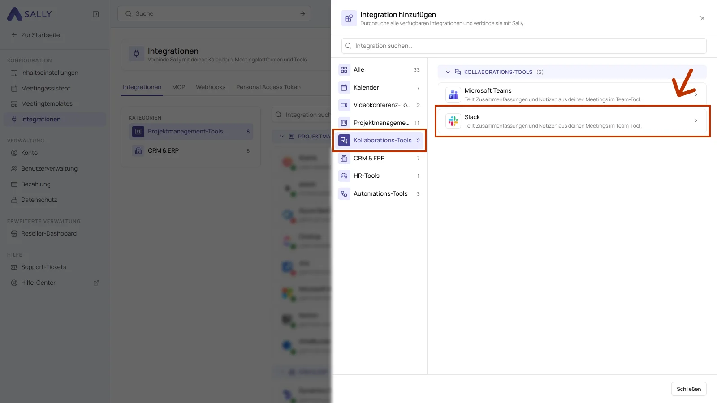717x403 pixels.
Task: Open Support-Tickets
Action: [x=55, y=267]
